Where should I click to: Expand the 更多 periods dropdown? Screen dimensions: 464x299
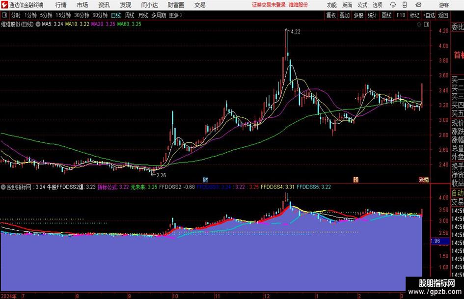(x=176, y=15)
